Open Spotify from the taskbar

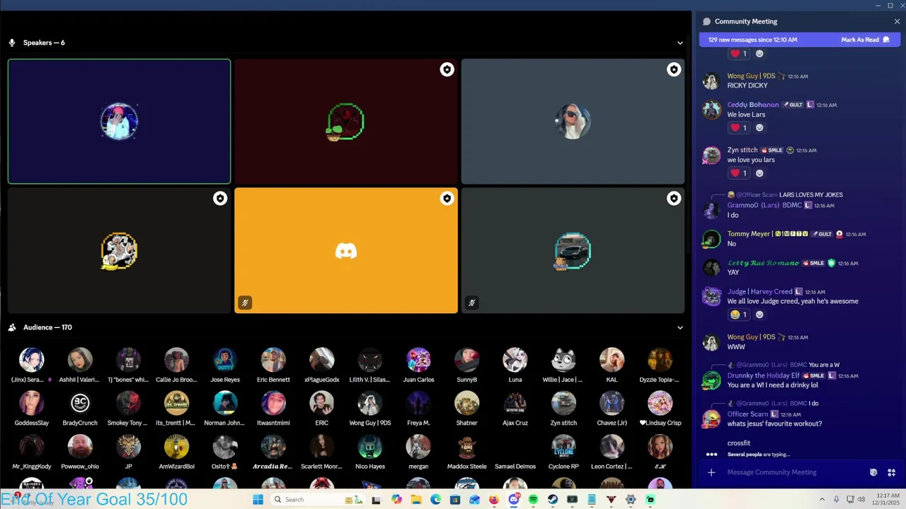click(533, 500)
